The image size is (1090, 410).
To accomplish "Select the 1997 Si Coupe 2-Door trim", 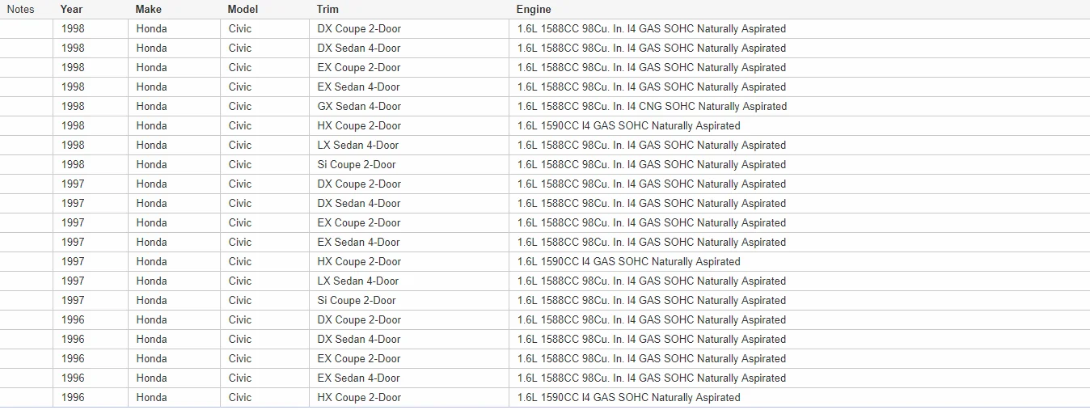I will coord(357,300).
